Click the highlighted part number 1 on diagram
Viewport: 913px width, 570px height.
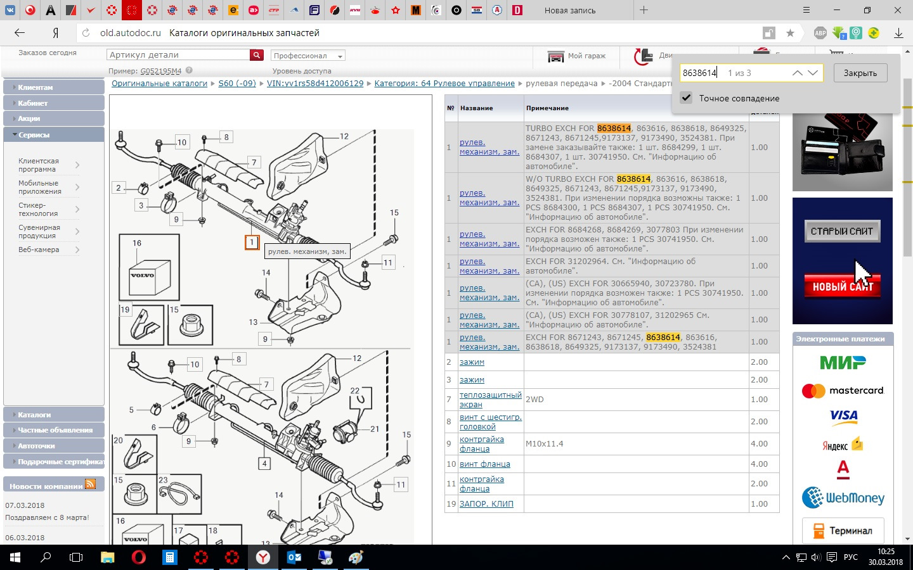pyautogui.click(x=252, y=242)
